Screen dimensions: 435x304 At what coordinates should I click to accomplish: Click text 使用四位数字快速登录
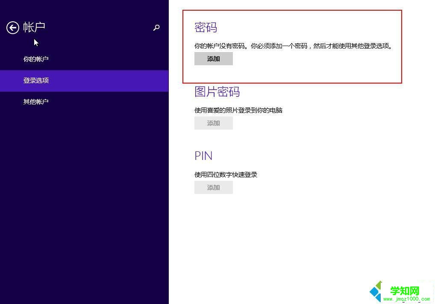pyautogui.click(x=226, y=174)
